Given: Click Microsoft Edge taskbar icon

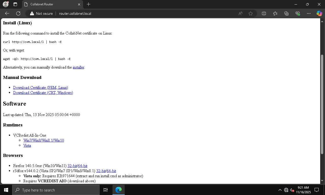Looking at the screenshot, I should [119, 190].
